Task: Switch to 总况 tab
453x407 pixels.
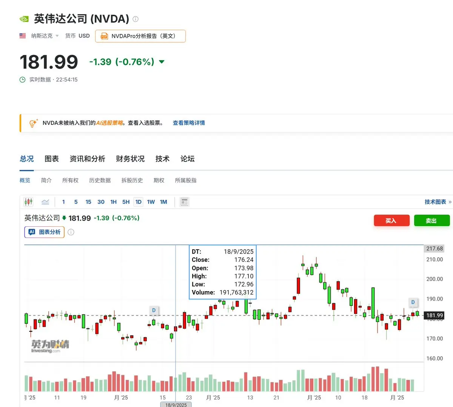Action: (x=27, y=159)
